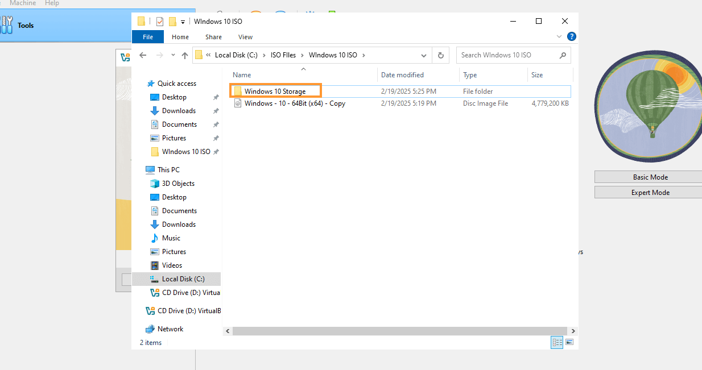This screenshot has width=702, height=370.
Task: Sort by the Type column header
Action: pos(470,75)
